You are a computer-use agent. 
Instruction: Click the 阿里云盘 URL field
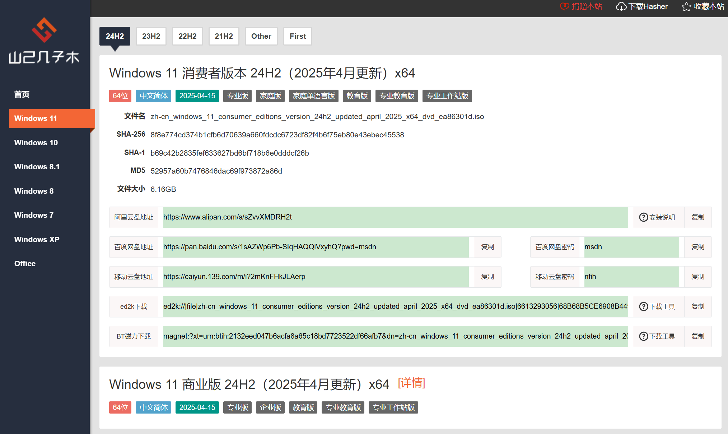(x=396, y=217)
